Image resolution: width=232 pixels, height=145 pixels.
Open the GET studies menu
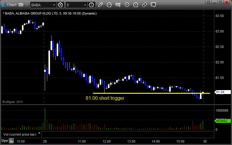pyautogui.click(x=118, y=5)
